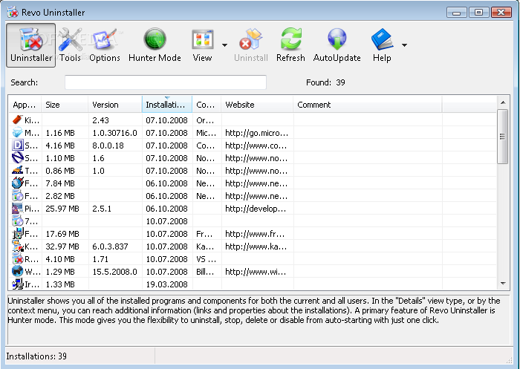Click the Installations: 39 status bar text
The width and height of the screenshot is (520, 369).
pyautogui.click(x=36, y=356)
